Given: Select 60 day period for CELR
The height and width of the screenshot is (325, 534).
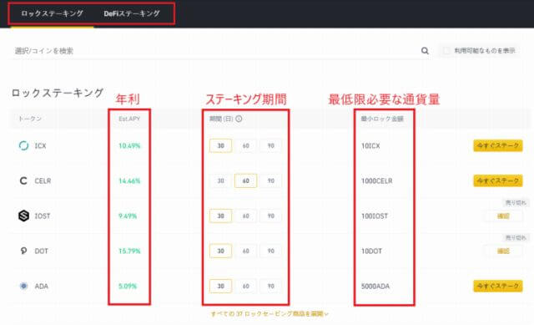Looking at the screenshot, I should pos(245,180).
